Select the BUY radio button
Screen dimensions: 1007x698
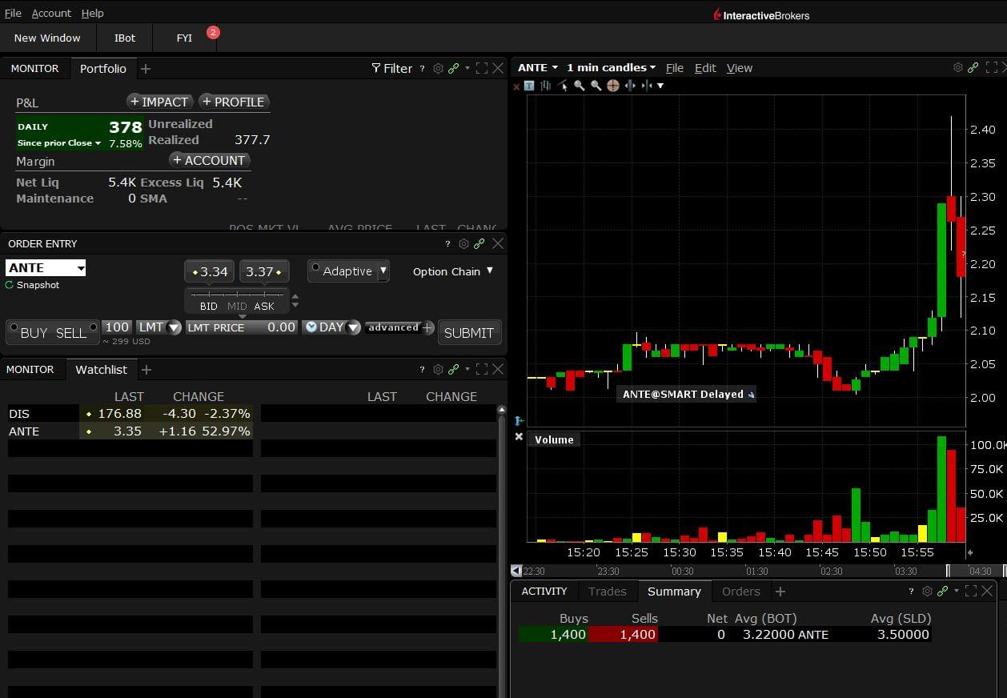[14, 327]
